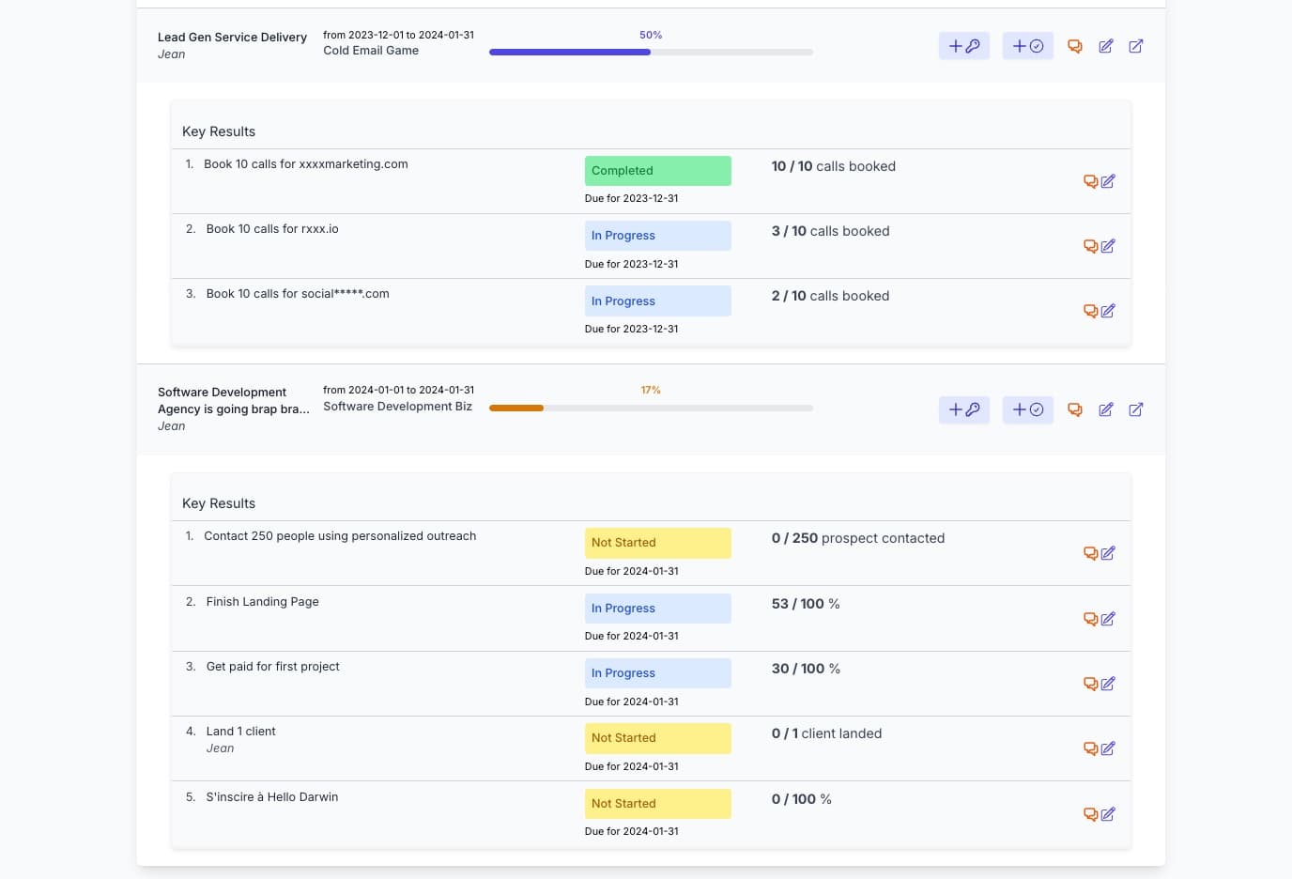Comment on 'Contact 250 people' key result
Viewport: 1292px width, 879px height.
1089,553
